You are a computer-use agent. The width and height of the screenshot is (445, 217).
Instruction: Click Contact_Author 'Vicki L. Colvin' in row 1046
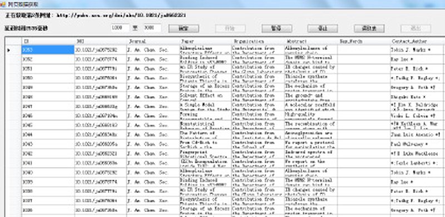pyautogui.click(x=416, y=116)
